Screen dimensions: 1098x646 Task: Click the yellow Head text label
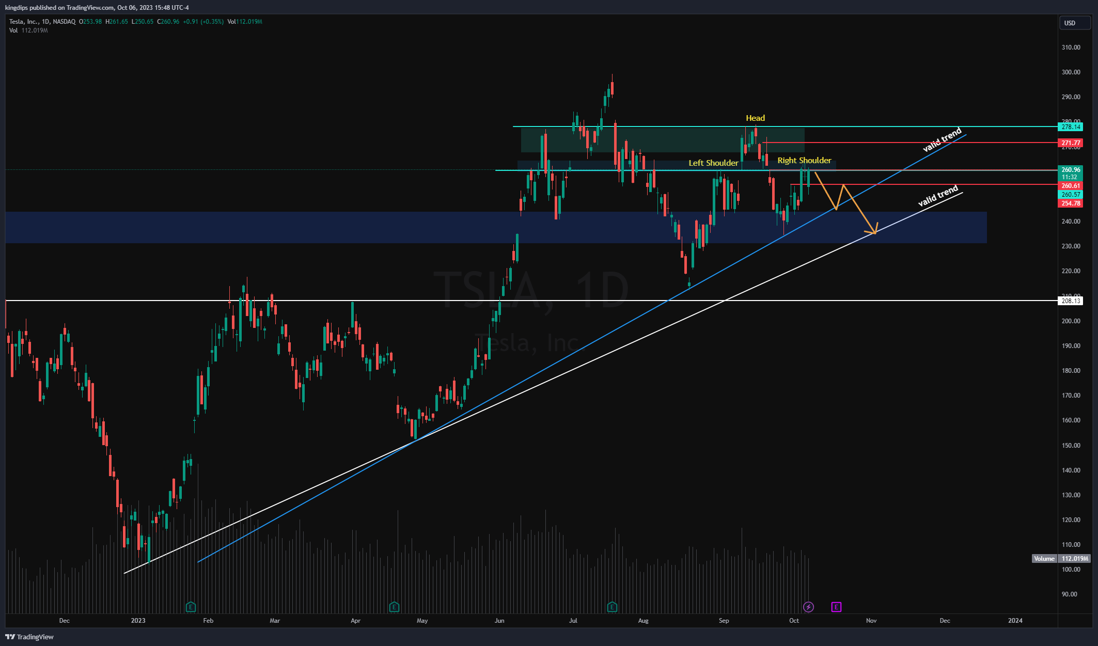755,118
